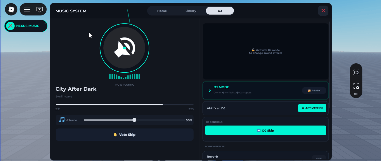Close the Music System window
Viewport: 381px width, 161px height.
[x=323, y=11]
